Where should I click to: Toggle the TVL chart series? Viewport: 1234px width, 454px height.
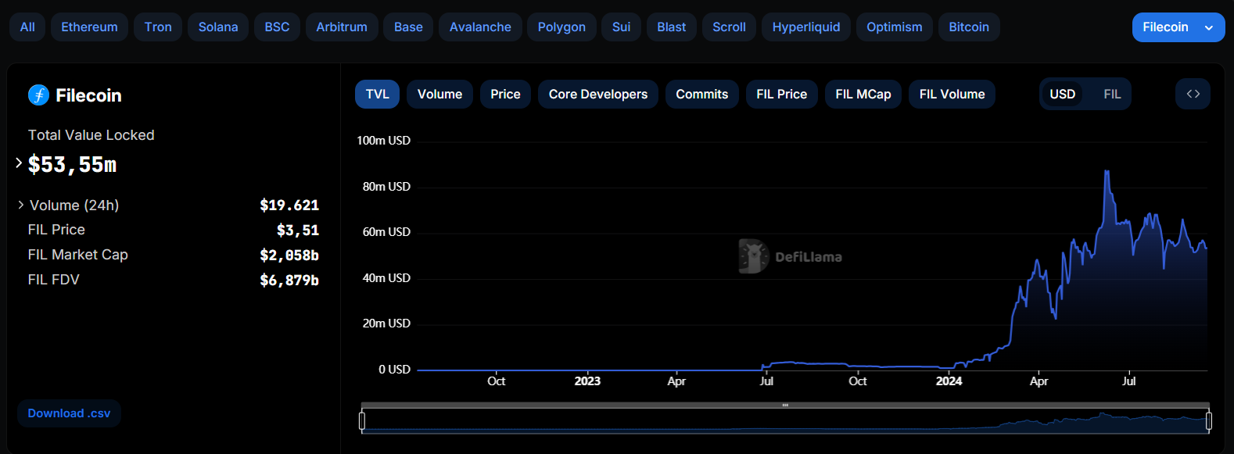tap(377, 94)
